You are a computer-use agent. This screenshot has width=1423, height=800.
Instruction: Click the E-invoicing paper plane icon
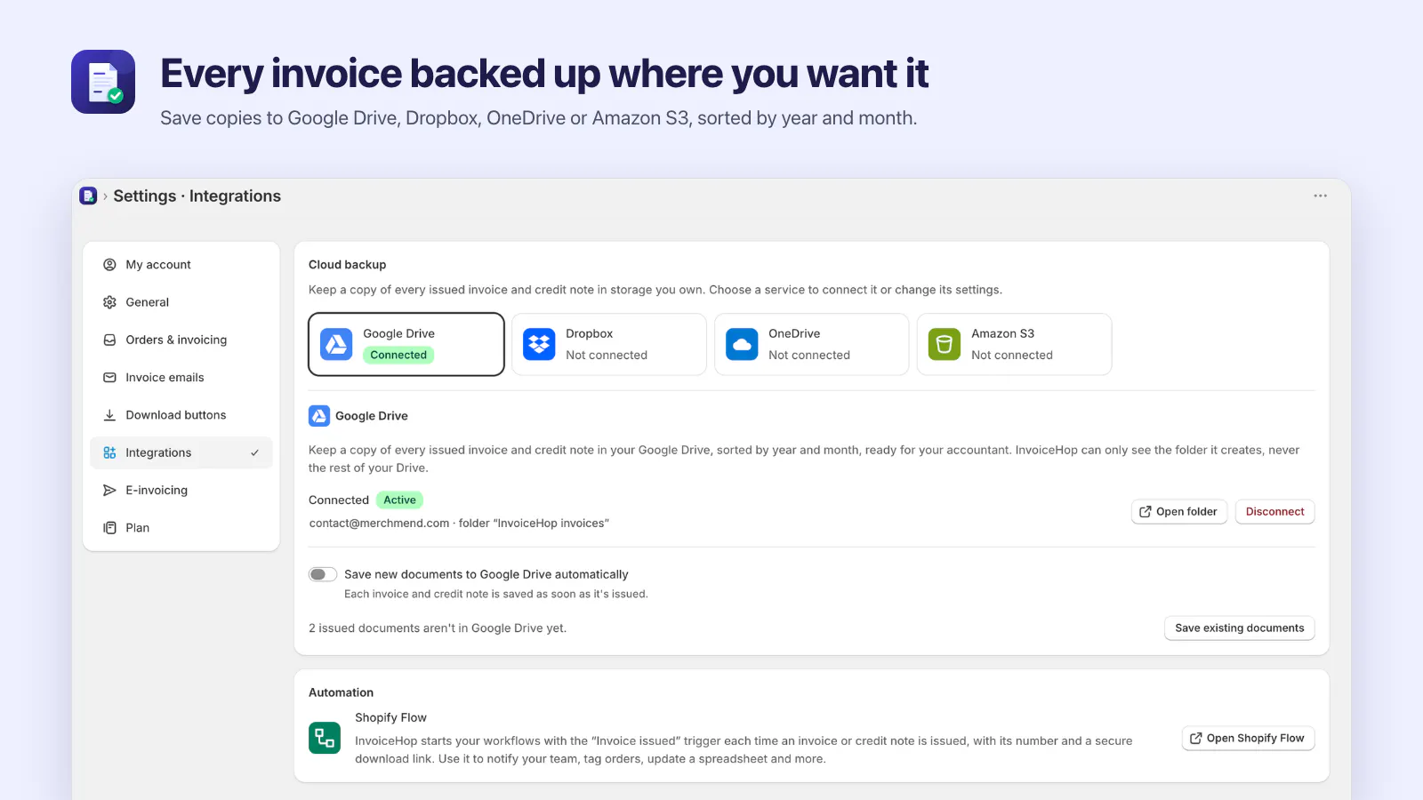[x=109, y=490]
